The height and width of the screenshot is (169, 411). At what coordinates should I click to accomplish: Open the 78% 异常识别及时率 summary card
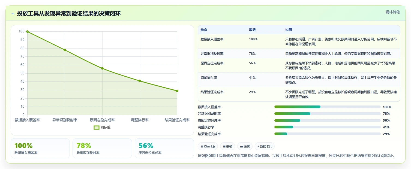(x=102, y=148)
